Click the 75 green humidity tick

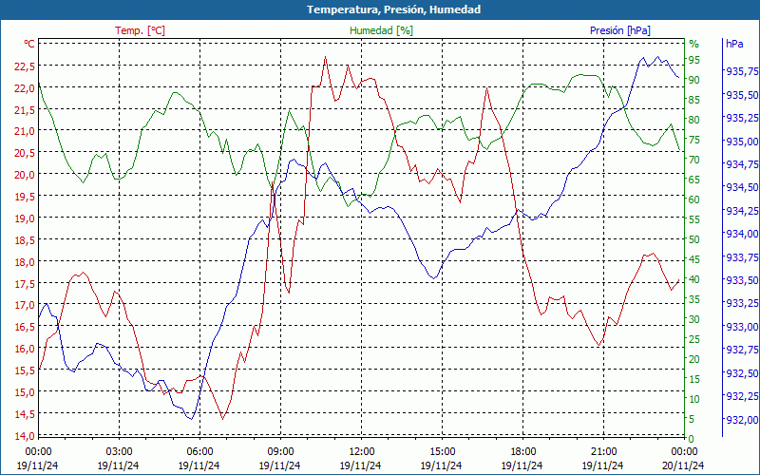pyautogui.click(x=694, y=140)
